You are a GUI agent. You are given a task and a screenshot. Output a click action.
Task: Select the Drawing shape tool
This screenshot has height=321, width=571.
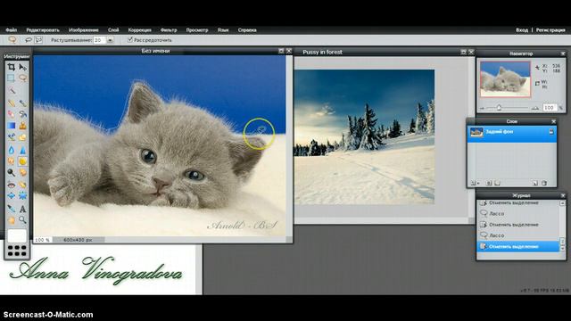pos(22,137)
